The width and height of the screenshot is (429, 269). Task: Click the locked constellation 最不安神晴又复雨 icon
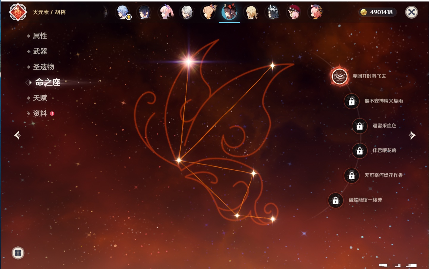(351, 101)
